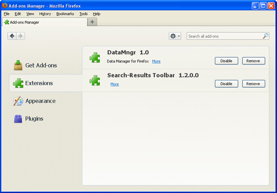Click the Get Add-ons box icon
Image resolution: width=277 pixels, height=193 pixels.
point(18,65)
